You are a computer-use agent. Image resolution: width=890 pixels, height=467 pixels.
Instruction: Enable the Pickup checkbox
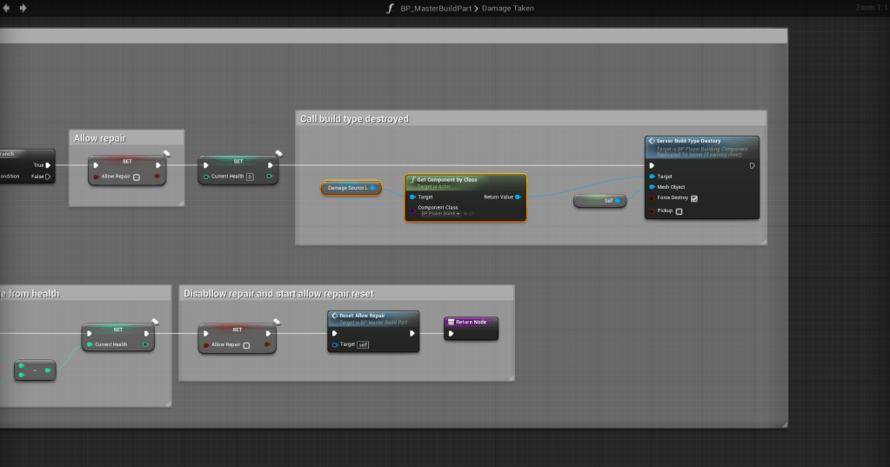[x=679, y=210]
